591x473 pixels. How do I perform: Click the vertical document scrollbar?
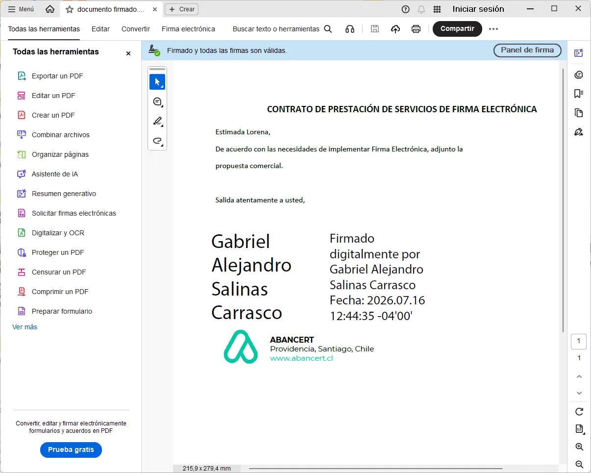[x=563, y=200]
